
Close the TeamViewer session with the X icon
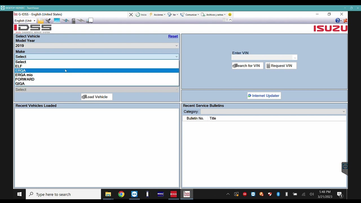131,15
